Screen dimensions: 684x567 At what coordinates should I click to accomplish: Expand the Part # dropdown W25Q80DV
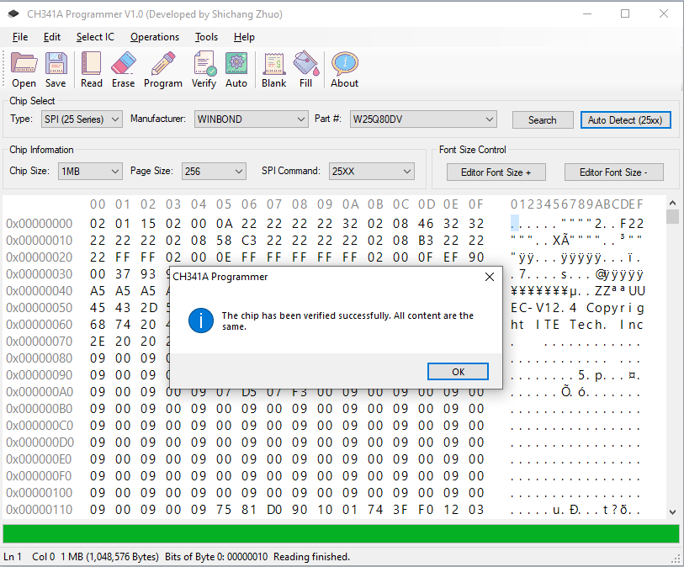[423, 119]
